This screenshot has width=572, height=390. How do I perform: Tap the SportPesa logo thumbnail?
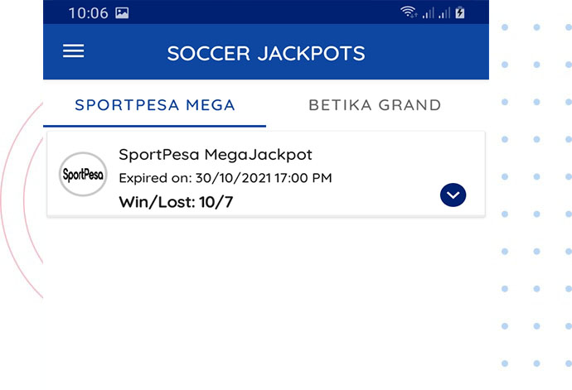click(x=83, y=174)
